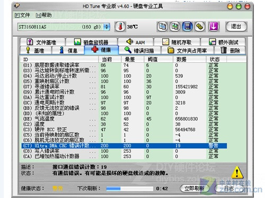Screen dimensions: 265x198
Task: Click the 0:42 refresh countdown
Action: (x=162, y=188)
